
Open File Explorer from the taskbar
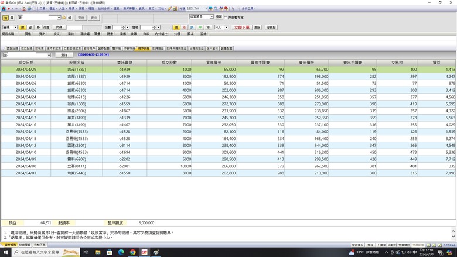98,252
